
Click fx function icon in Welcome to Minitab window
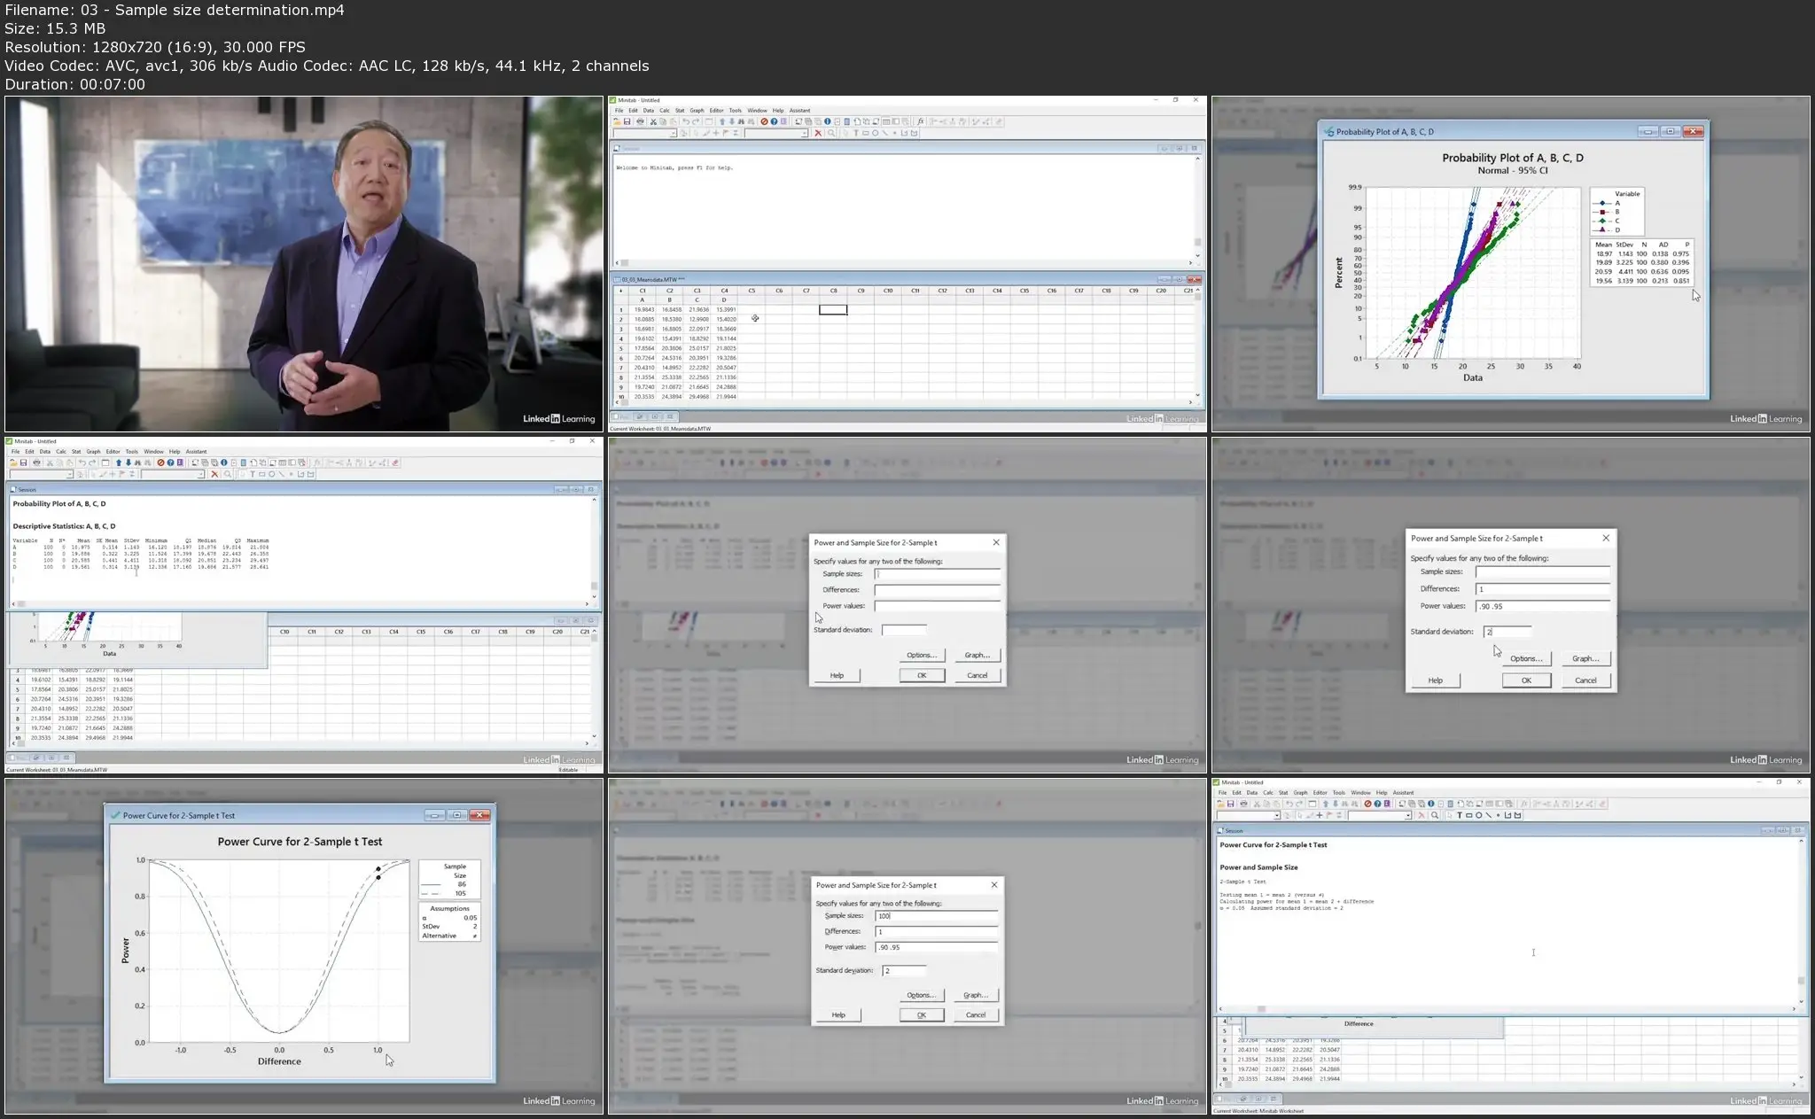(921, 121)
